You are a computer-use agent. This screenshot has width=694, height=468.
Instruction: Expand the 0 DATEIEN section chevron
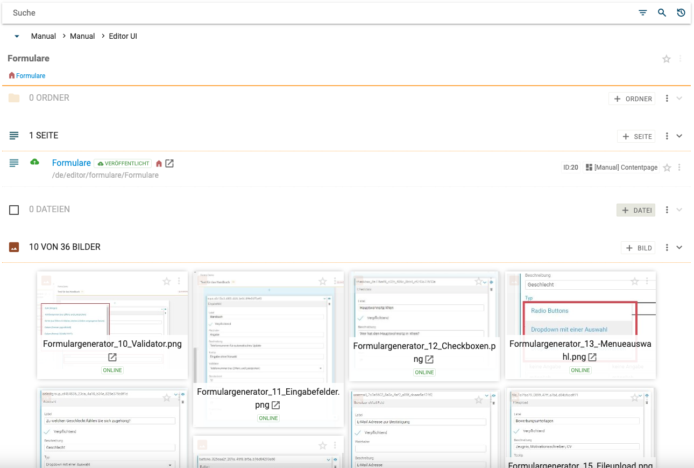[679, 210]
